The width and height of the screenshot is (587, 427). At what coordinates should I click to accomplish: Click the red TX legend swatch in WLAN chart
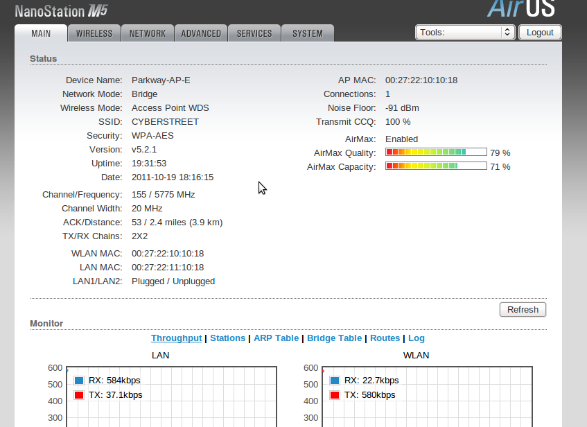pos(335,395)
